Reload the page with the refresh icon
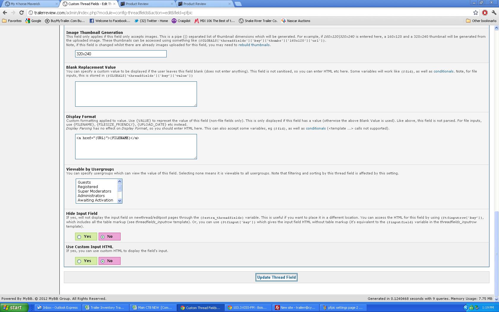Viewport: 499px width, 312px height. click(x=21, y=13)
